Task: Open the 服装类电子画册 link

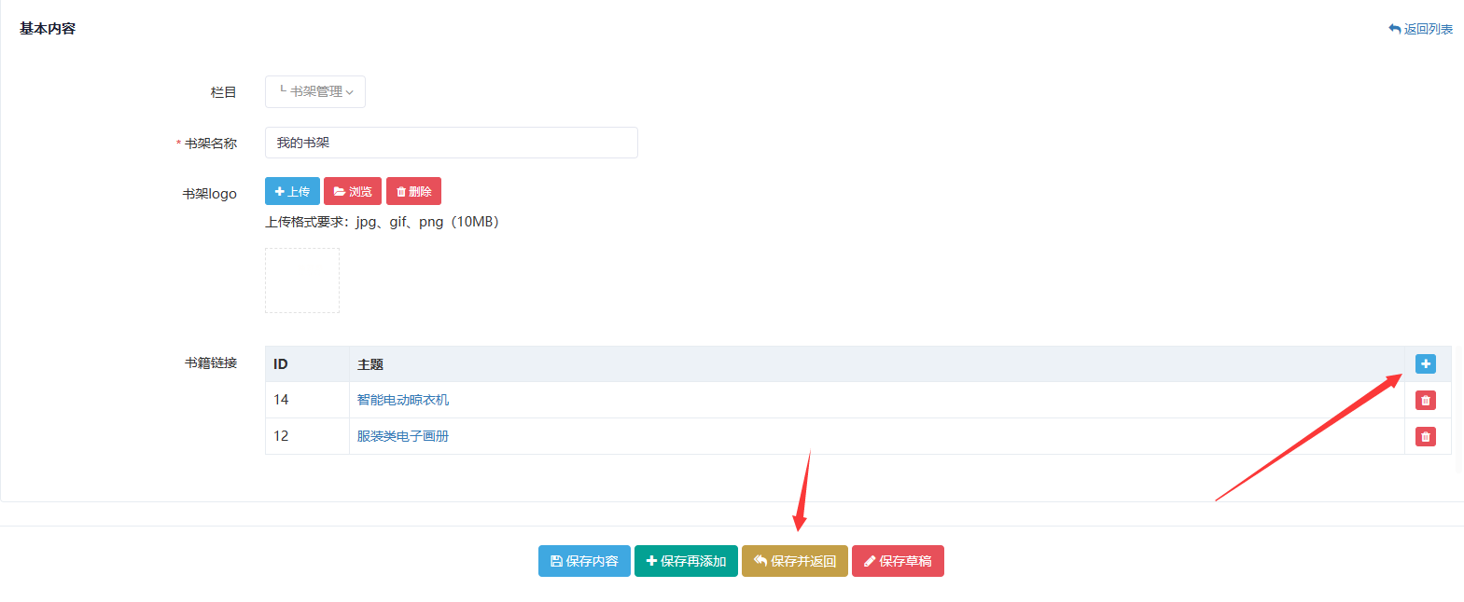Action: coord(403,436)
